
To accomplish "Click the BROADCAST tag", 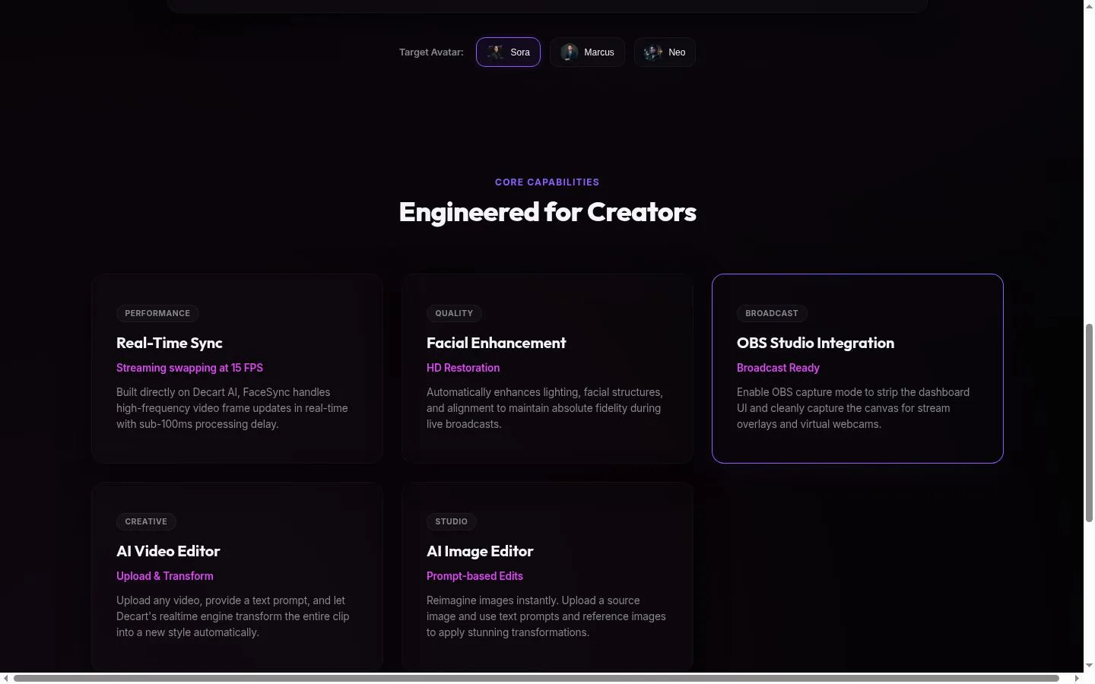I will [x=772, y=313].
